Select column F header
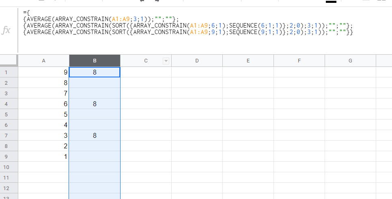Screen dimensions: 392x199 point(299,61)
